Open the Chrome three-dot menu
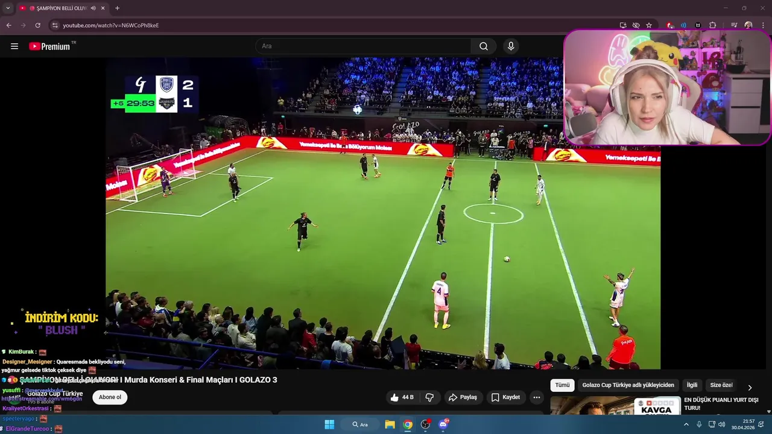 coord(763,25)
